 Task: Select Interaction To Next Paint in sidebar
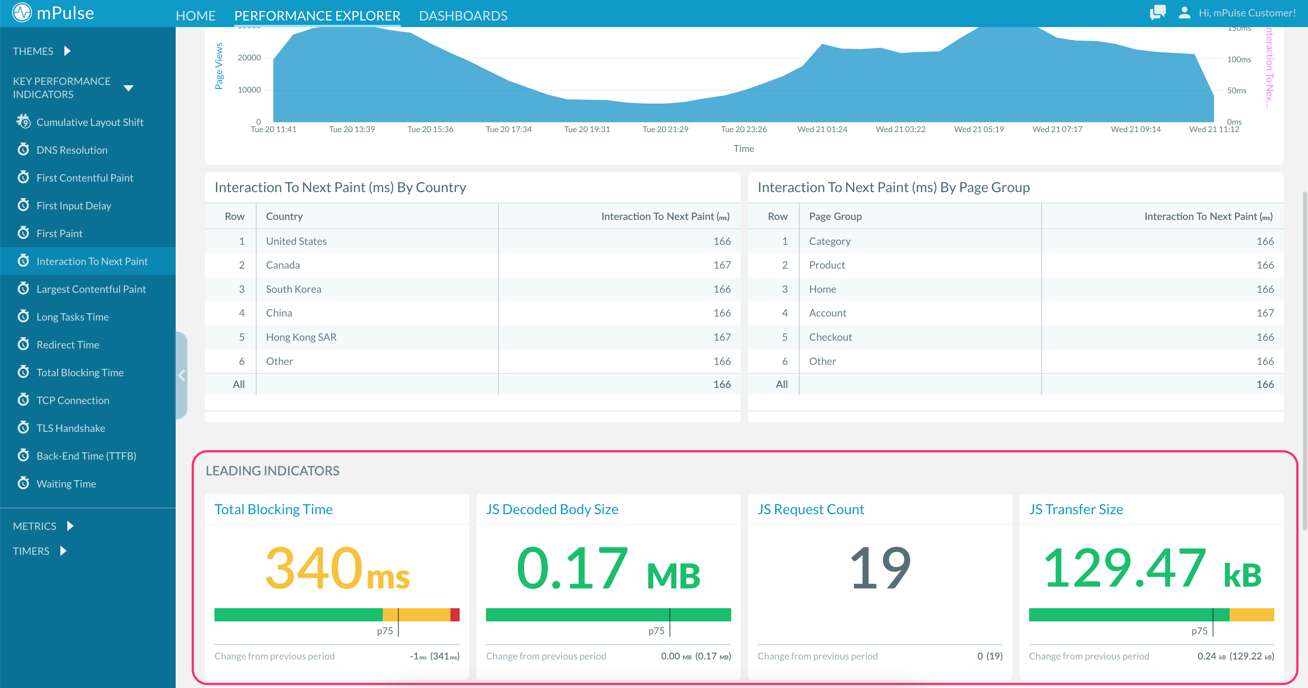coord(93,261)
